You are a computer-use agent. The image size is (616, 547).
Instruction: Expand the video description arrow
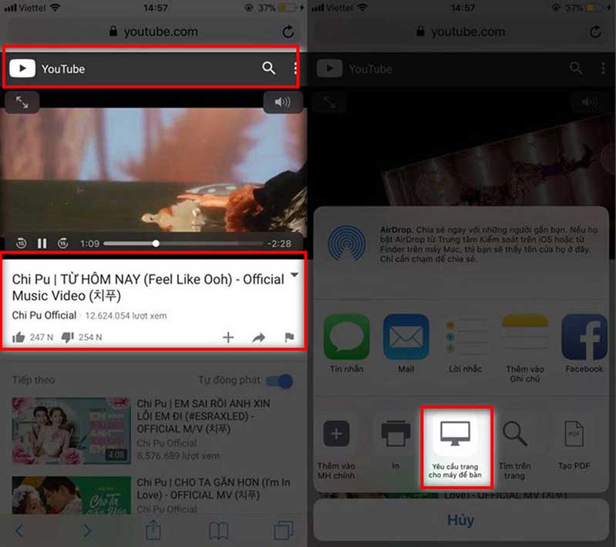[295, 275]
